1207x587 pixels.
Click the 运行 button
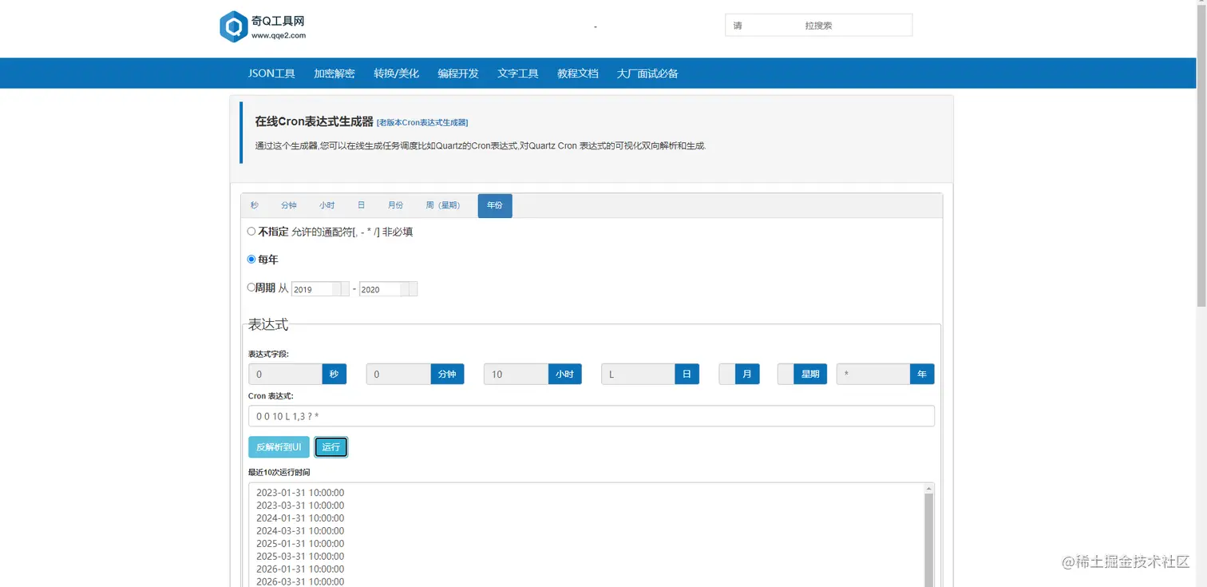331,447
